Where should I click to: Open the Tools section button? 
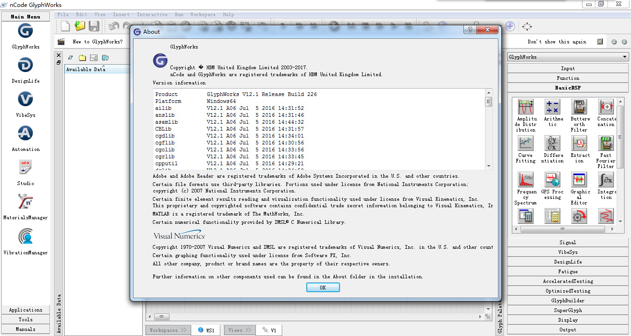pos(26,319)
